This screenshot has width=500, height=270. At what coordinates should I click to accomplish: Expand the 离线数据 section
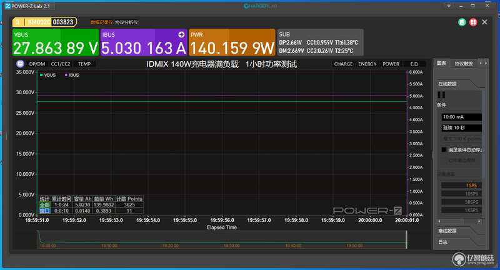pos(459,231)
